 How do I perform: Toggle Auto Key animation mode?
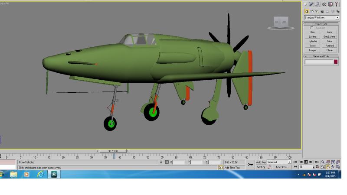[x=261, y=162]
